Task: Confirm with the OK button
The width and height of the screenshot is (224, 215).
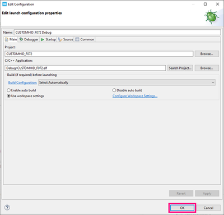Action: 182,208
